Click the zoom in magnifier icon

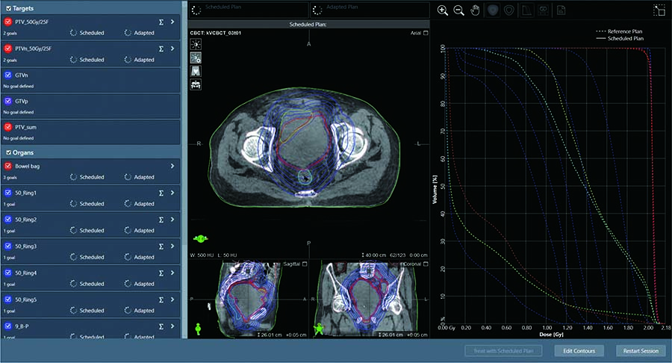click(x=443, y=10)
